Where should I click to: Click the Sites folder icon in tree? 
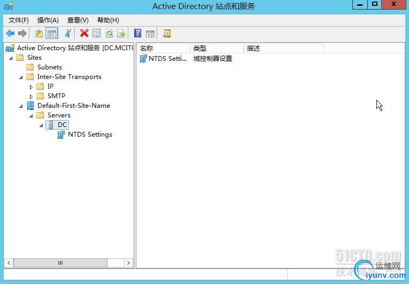click(20, 58)
